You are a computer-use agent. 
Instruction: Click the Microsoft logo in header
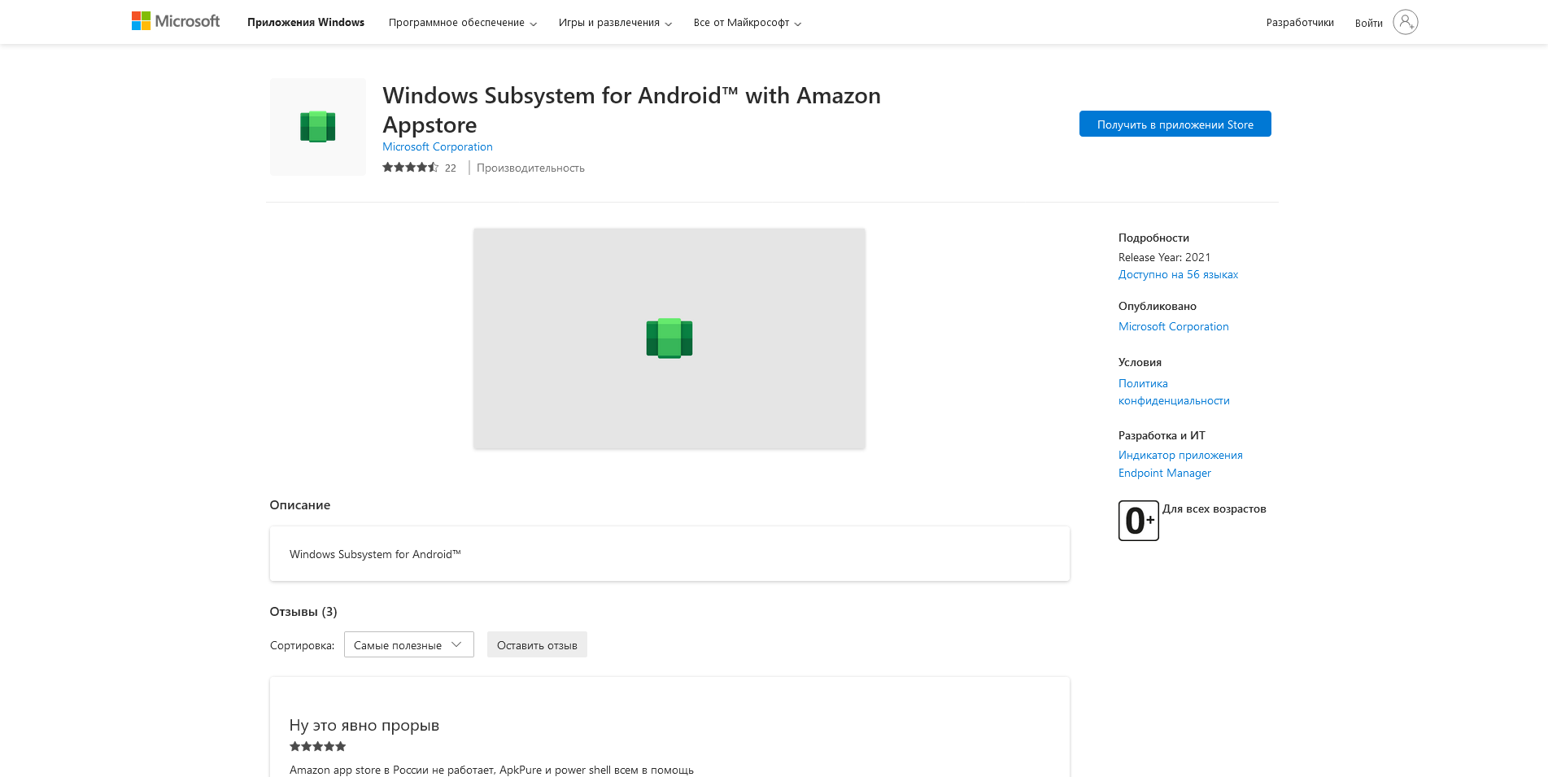click(176, 22)
